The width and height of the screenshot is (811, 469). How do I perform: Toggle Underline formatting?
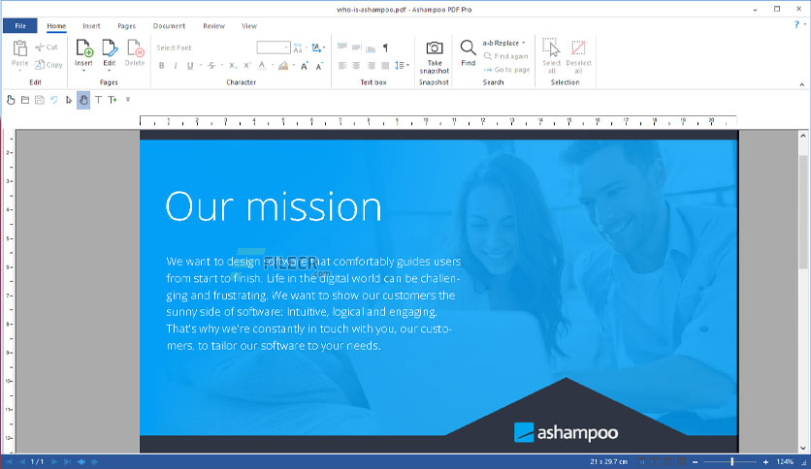tap(190, 66)
